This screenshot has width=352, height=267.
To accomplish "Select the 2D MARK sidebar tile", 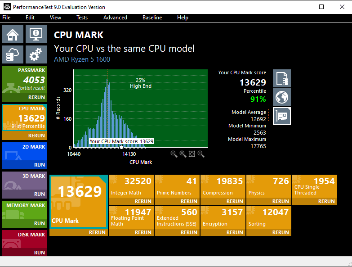I will [x=25, y=151].
